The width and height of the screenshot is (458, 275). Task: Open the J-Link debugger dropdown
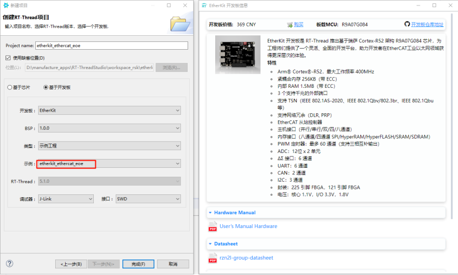[x=66, y=199]
